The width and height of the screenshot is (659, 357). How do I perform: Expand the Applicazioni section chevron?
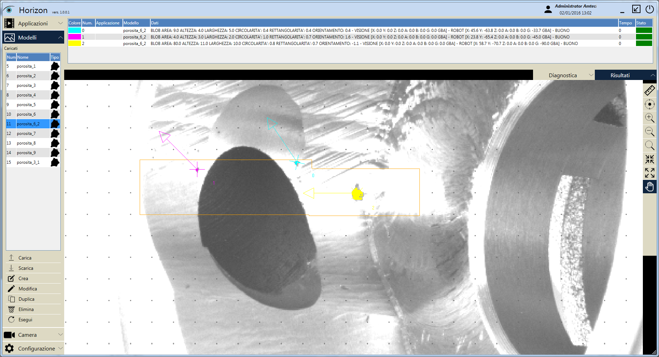pos(60,23)
